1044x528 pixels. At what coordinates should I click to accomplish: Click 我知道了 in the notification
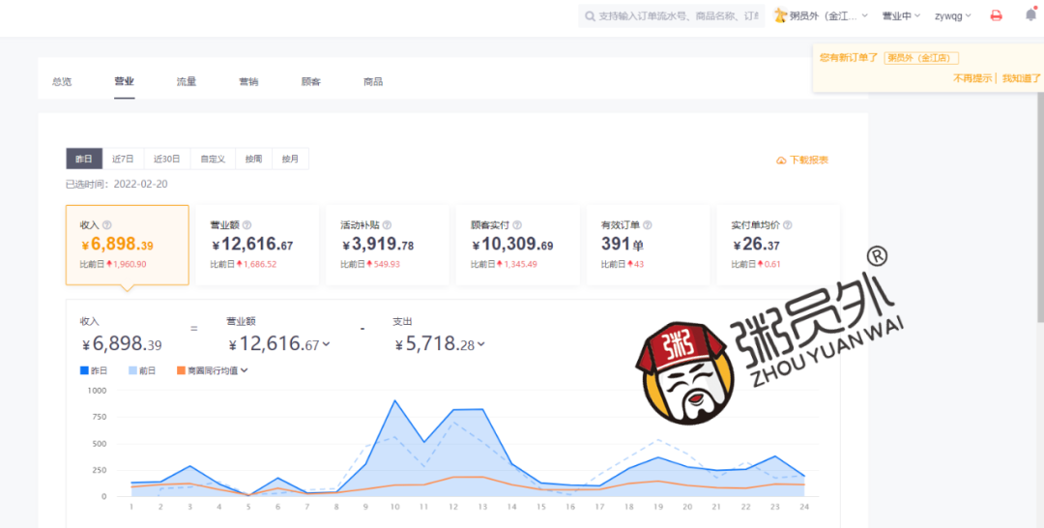tap(1022, 78)
